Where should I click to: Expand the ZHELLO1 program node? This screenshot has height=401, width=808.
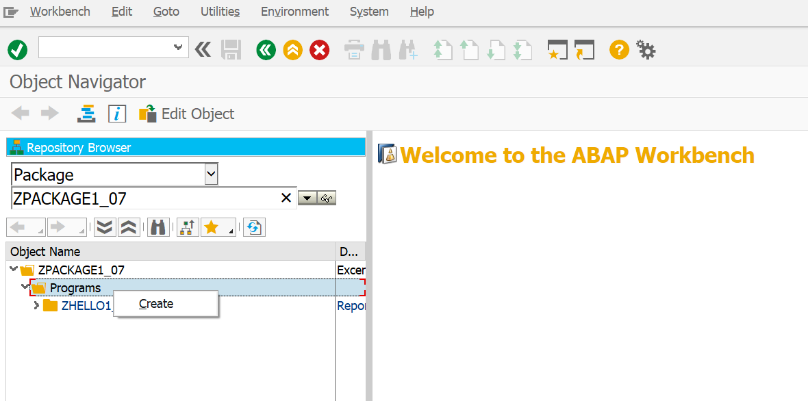coord(36,305)
